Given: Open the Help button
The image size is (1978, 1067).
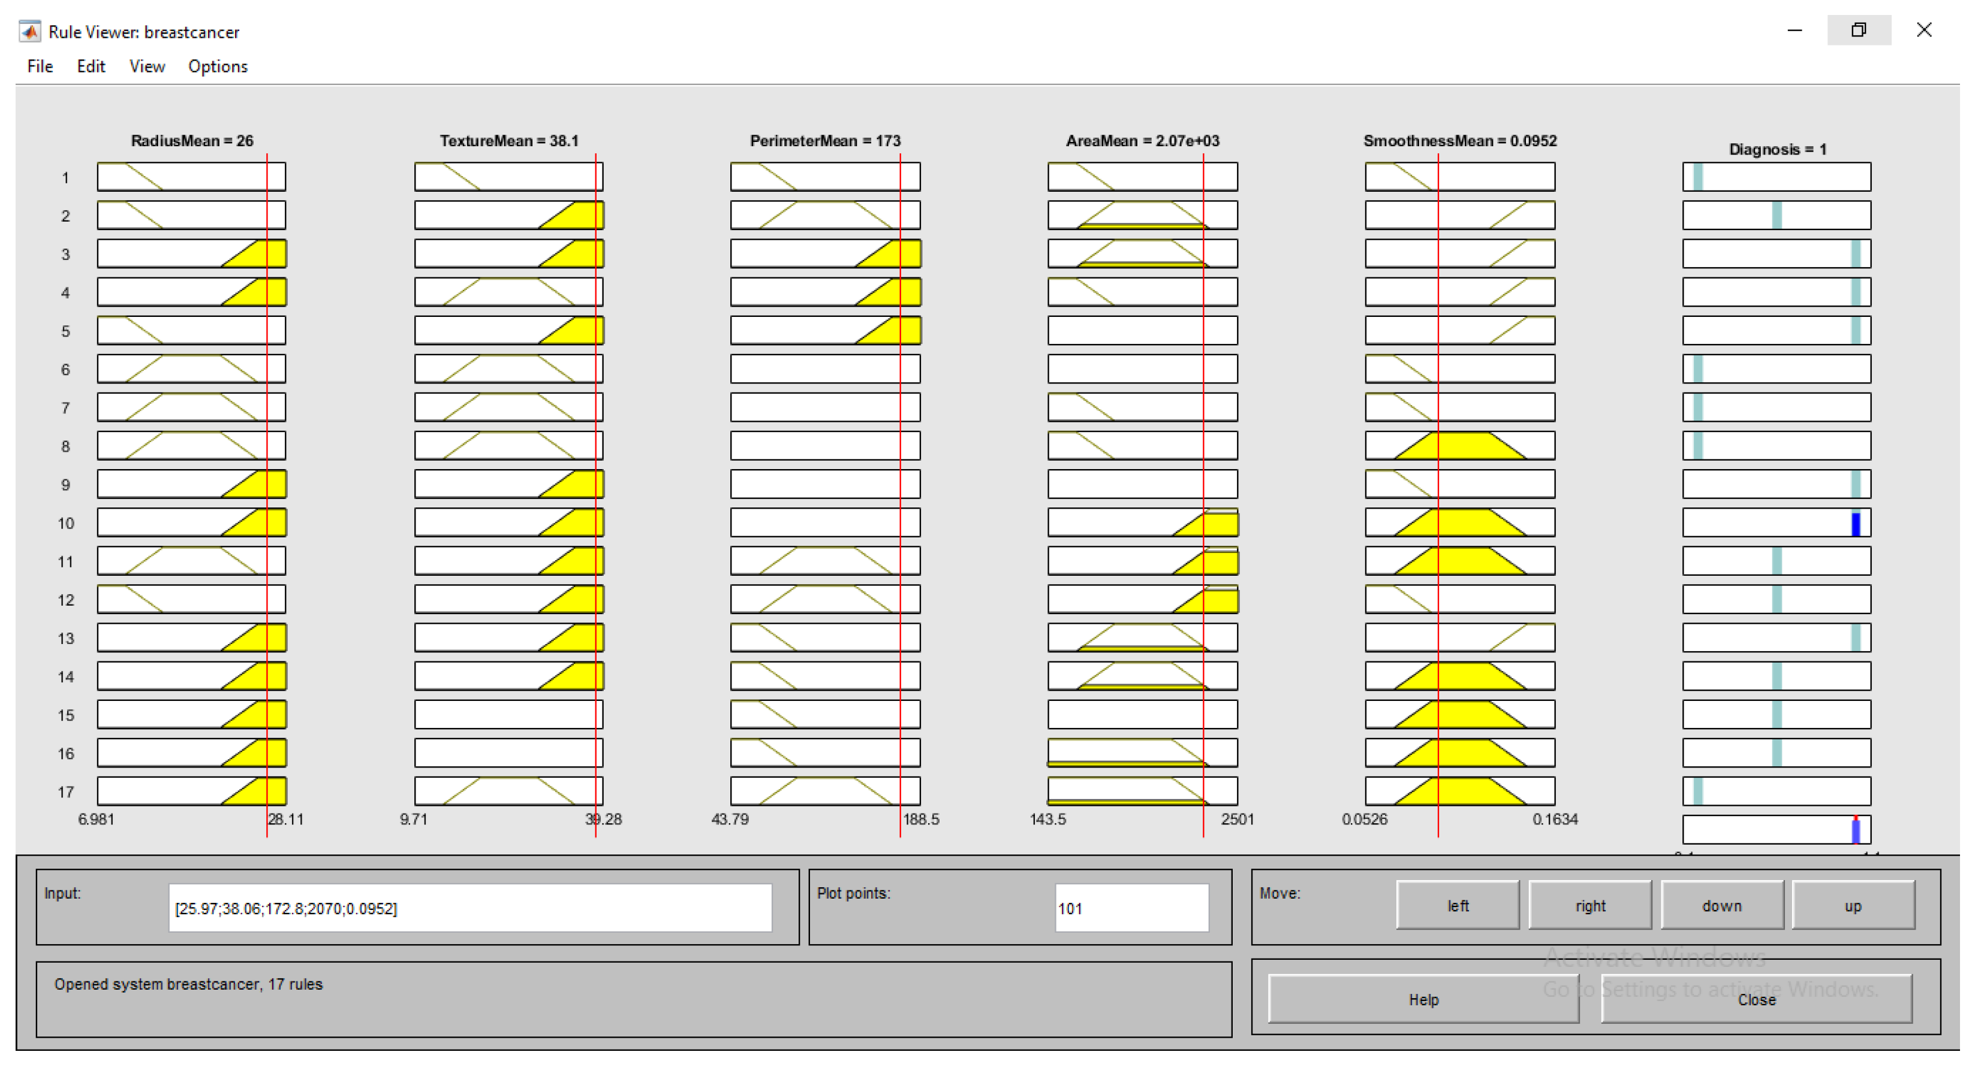Looking at the screenshot, I should coord(1423,999).
